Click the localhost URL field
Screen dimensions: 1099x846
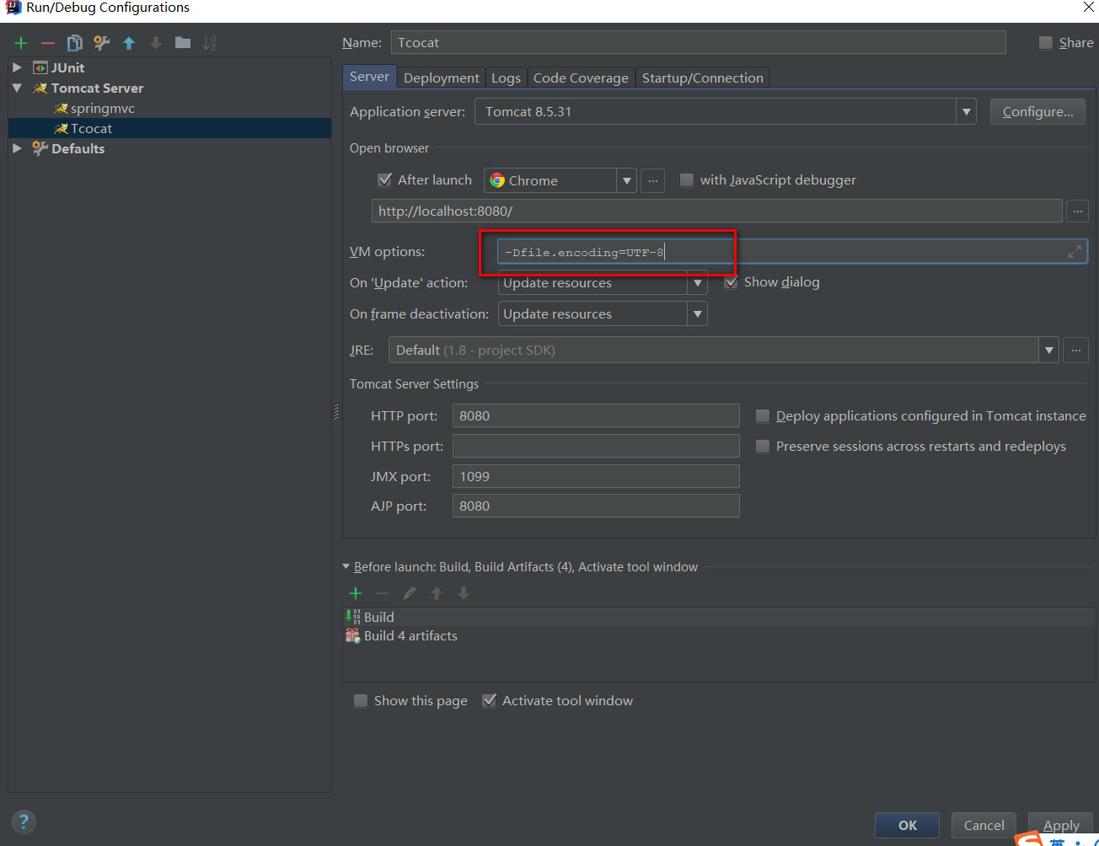point(716,211)
